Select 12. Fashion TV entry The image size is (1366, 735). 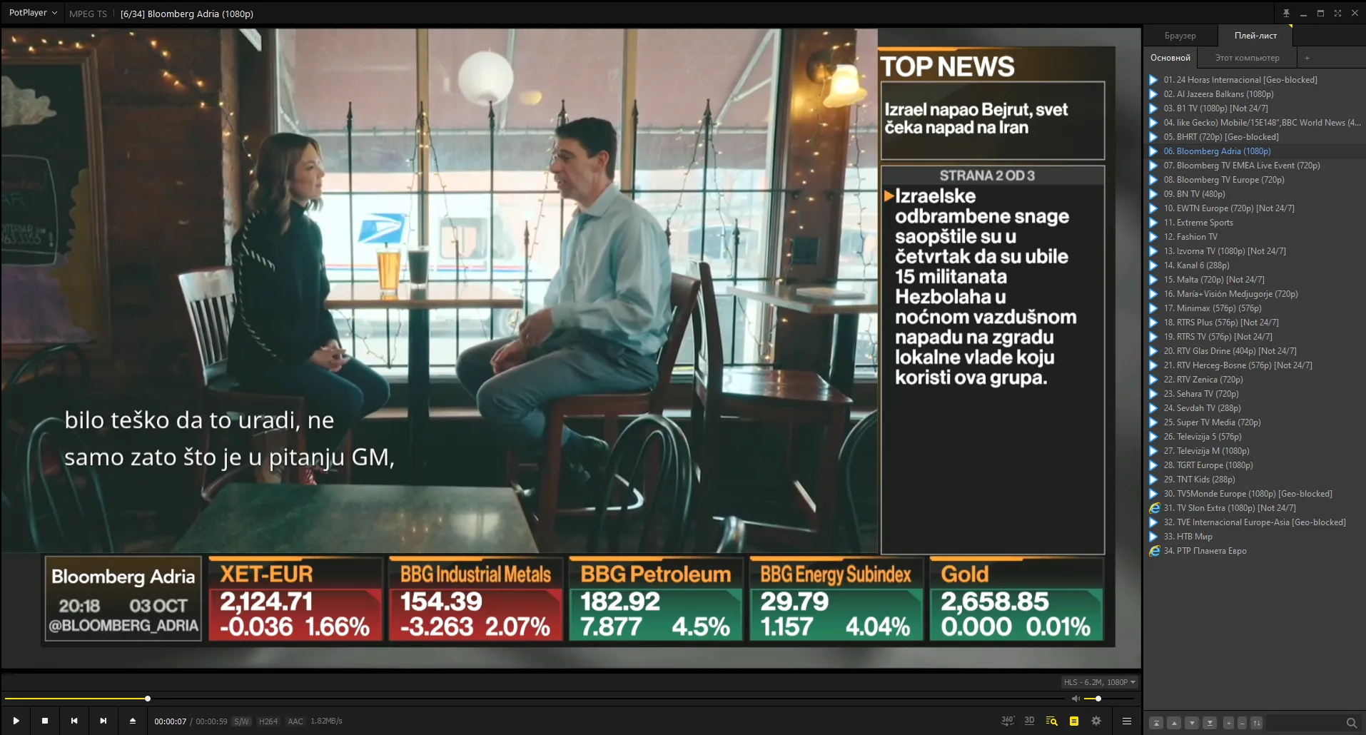tap(1256, 237)
